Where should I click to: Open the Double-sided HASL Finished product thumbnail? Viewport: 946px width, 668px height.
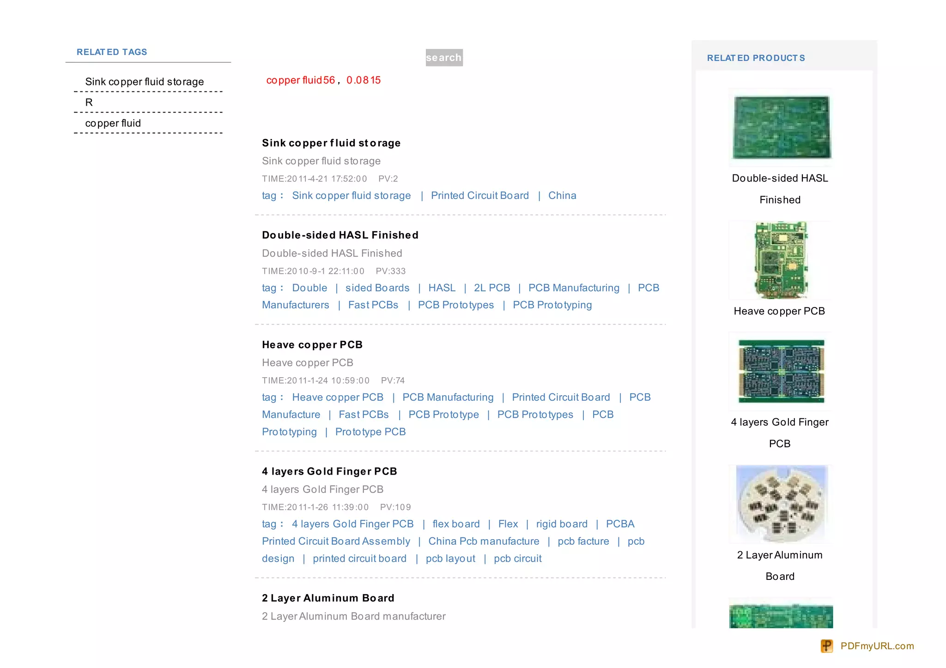pos(781,127)
